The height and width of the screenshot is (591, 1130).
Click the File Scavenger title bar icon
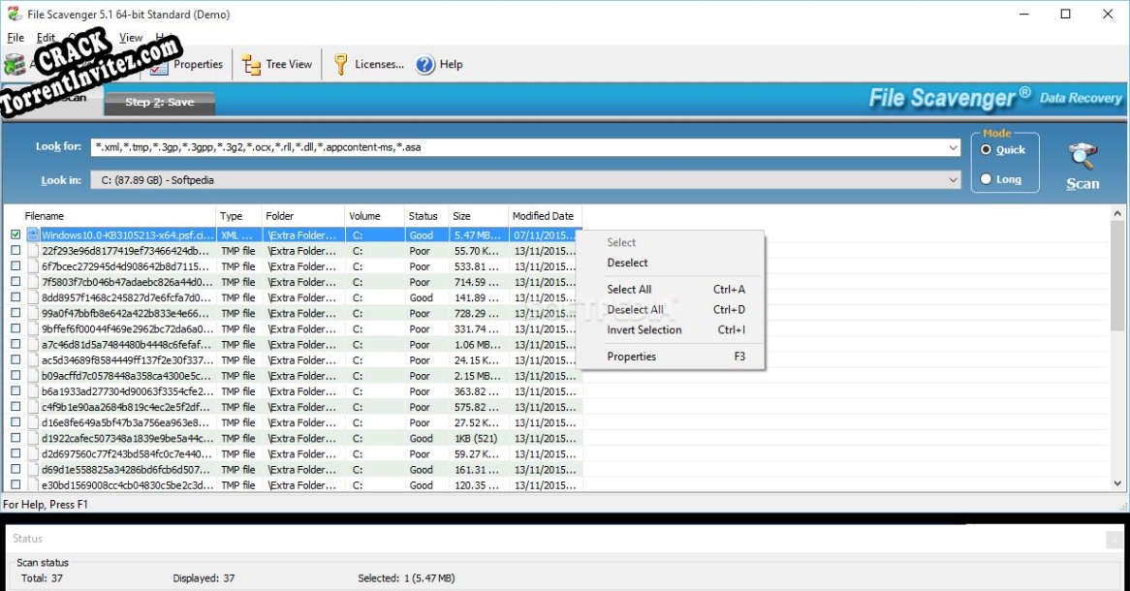point(14,15)
